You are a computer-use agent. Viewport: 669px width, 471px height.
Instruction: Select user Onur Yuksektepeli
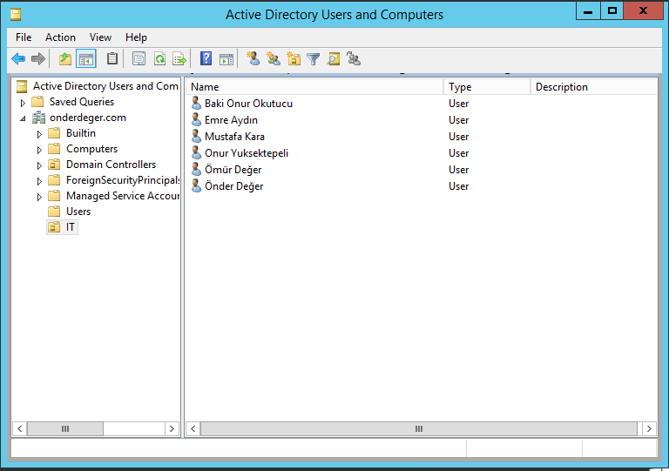[247, 153]
